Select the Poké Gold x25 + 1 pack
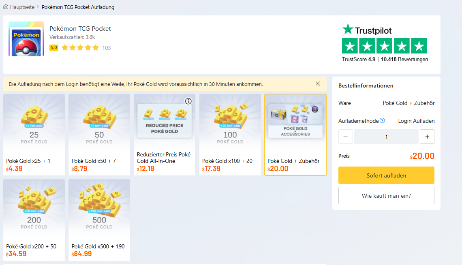 coord(34,135)
